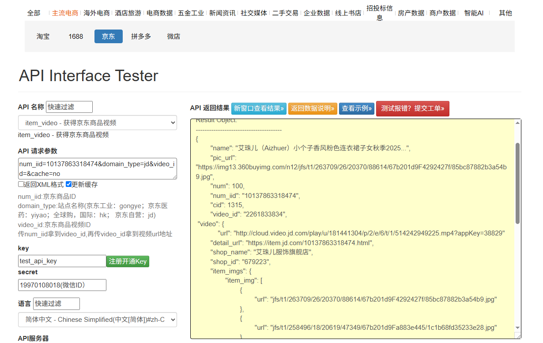This screenshot has height=343, width=543.
Task: Focus the API 名称 filter input
Action: click(x=69, y=107)
